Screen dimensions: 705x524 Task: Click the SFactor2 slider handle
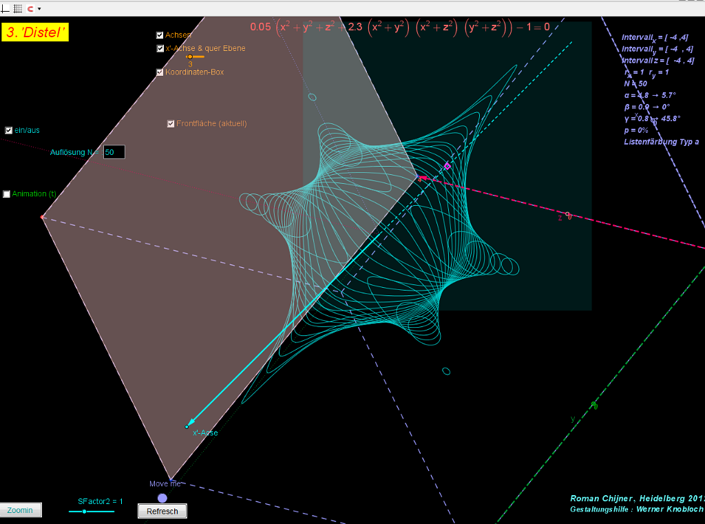[84, 512]
